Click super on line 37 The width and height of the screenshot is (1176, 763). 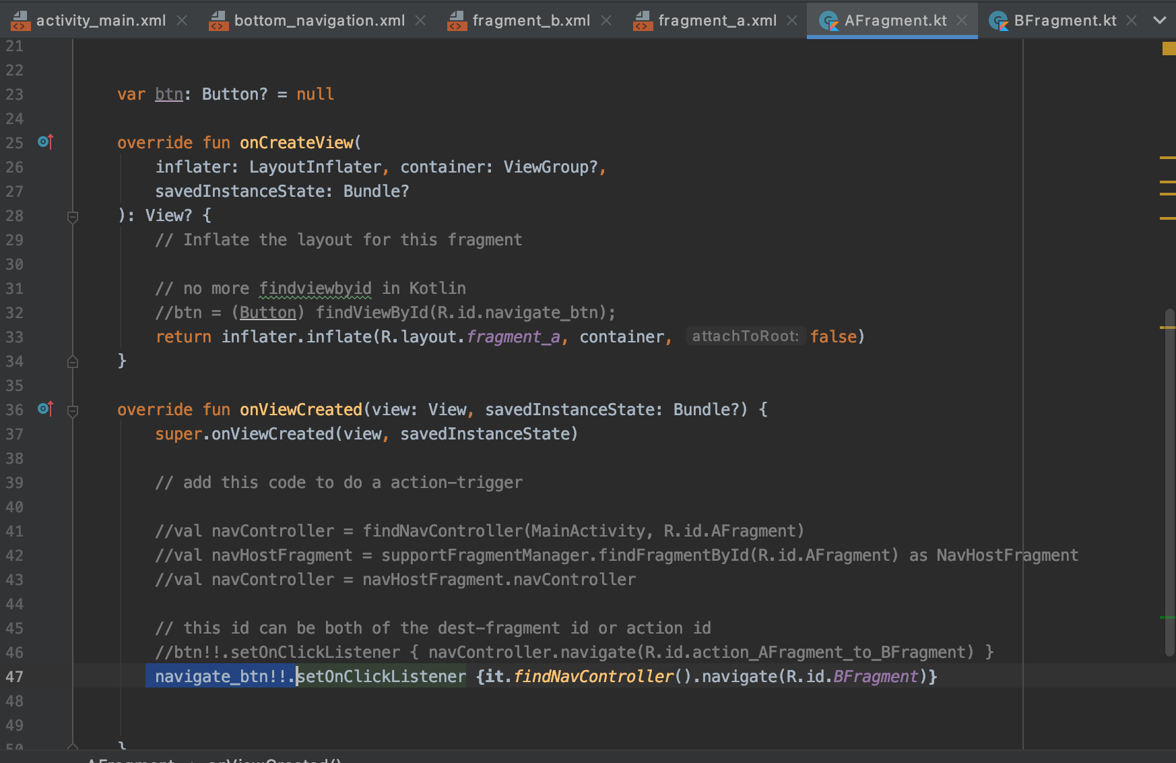[x=178, y=434]
